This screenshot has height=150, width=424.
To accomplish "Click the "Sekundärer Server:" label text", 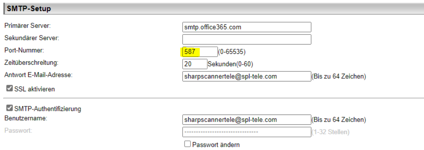I will (x=32, y=38).
